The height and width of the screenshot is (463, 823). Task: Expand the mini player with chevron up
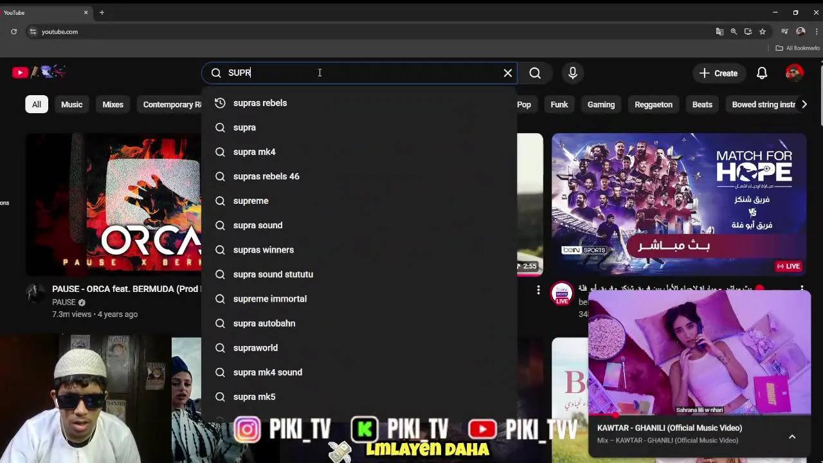tap(792, 437)
